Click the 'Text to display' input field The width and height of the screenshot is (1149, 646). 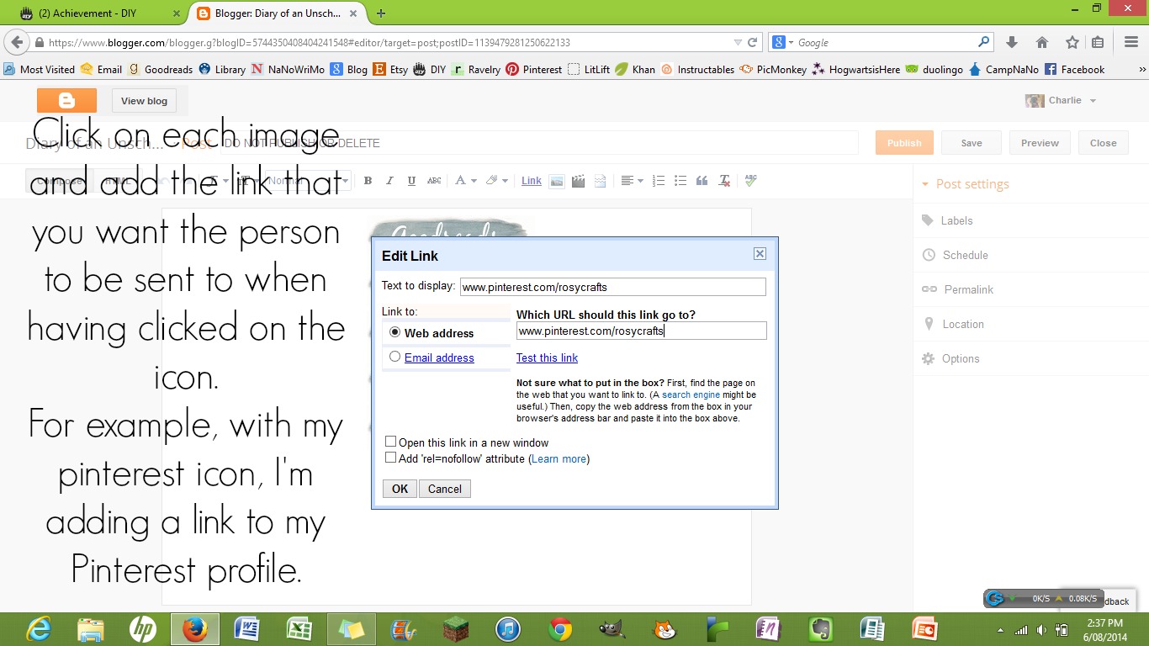click(x=613, y=287)
